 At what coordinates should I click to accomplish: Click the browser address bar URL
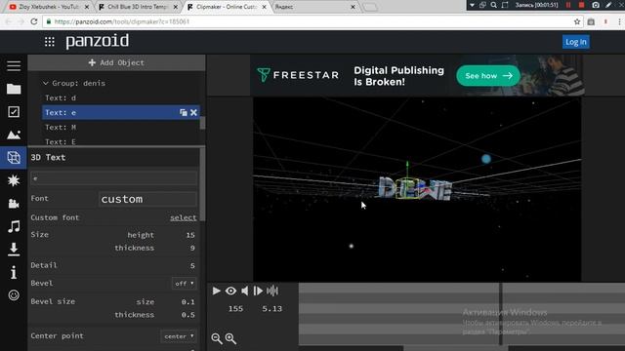point(121,21)
